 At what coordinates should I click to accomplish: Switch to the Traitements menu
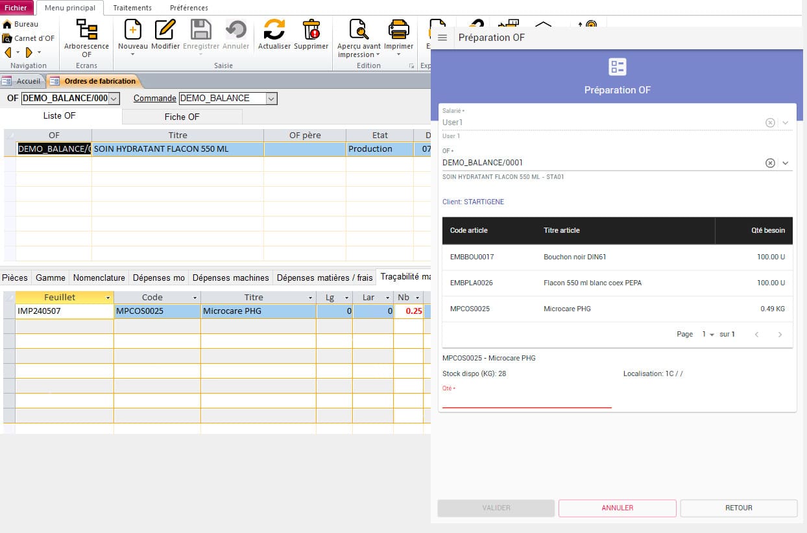[132, 8]
